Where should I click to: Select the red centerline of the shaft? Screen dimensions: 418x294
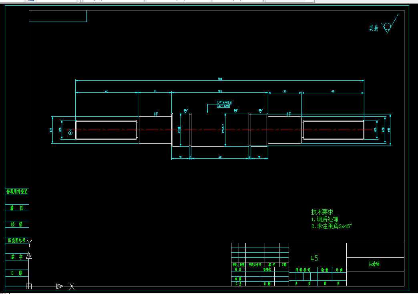click(220, 130)
